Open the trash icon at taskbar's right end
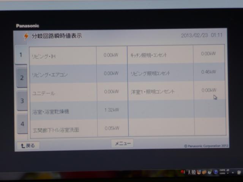This screenshot has height=182, width=243. pyautogui.click(x=238, y=173)
